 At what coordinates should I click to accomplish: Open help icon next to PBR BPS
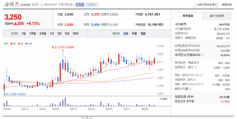202,85
